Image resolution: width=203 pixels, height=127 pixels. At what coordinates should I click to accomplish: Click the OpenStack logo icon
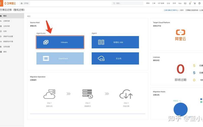pos(46,58)
